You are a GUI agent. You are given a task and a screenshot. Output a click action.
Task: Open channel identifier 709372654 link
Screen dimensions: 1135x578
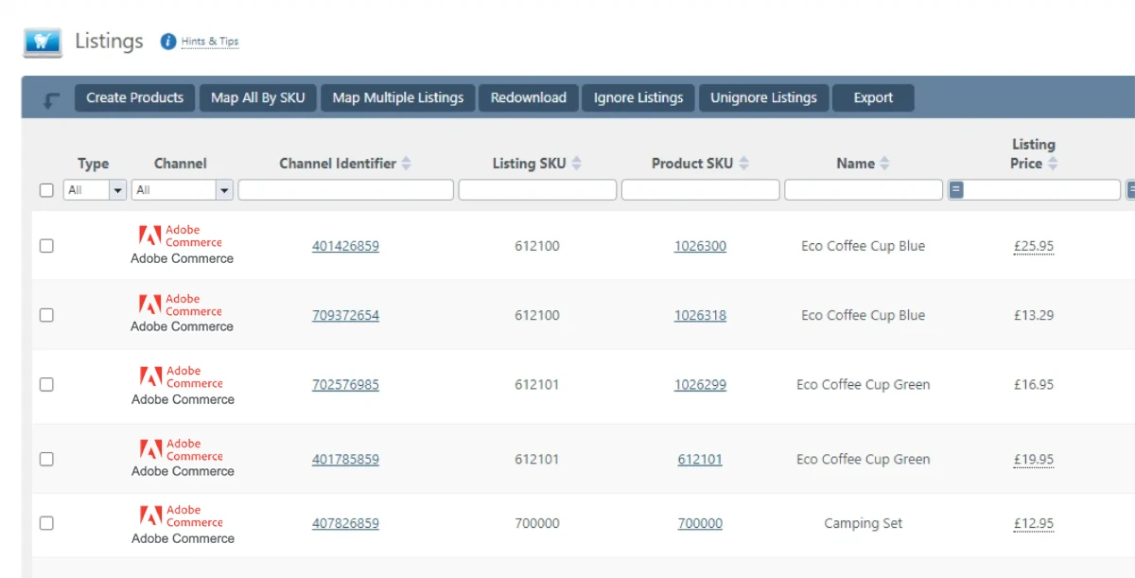[x=345, y=315]
